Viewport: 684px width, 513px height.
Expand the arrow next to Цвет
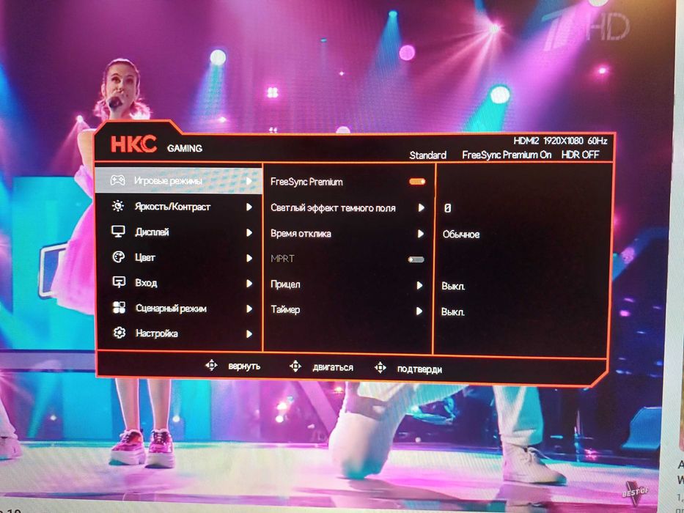[x=249, y=258]
